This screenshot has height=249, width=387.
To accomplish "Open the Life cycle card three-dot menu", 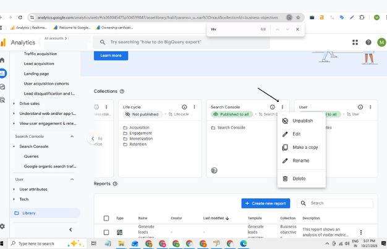I will (194, 107).
